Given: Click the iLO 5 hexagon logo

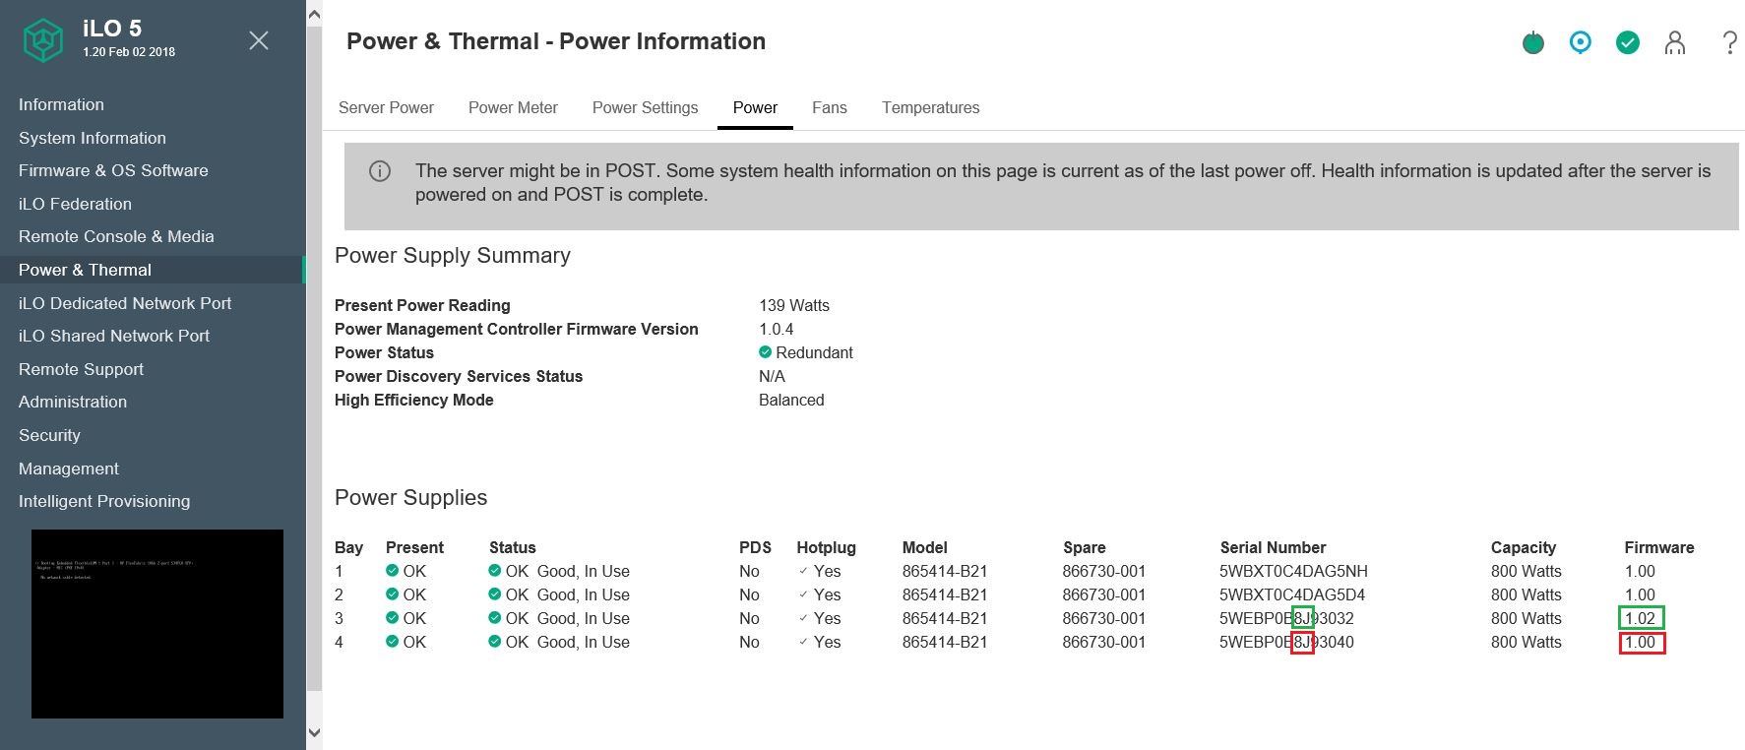Looking at the screenshot, I should (43, 40).
